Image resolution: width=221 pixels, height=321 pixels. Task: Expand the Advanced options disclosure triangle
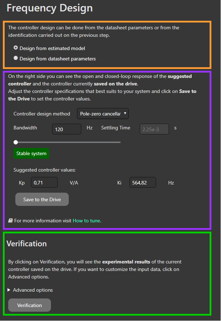click(10, 290)
